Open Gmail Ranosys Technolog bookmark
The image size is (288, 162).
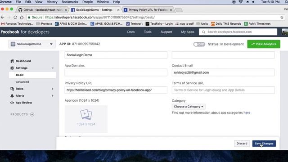(17, 24)
